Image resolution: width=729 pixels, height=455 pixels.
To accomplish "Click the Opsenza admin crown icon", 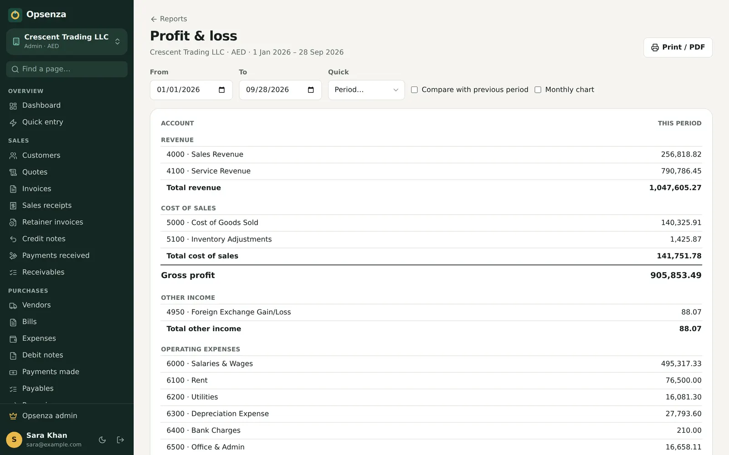I will pyautogui.click(x=13, y=416).
